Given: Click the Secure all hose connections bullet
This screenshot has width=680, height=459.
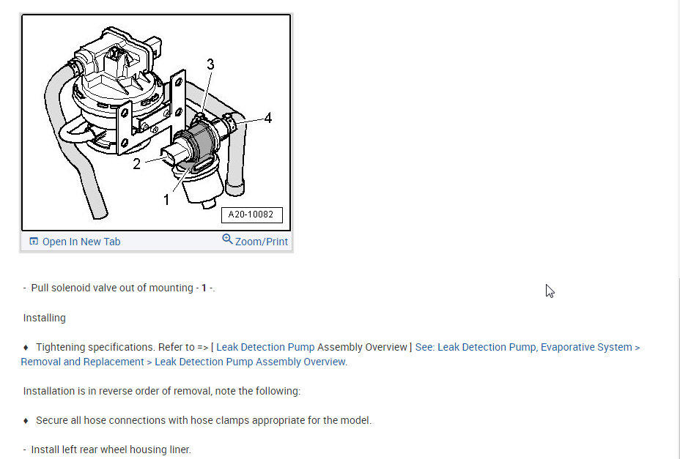Looking at the screenshot, I should [x=197, y=420].
